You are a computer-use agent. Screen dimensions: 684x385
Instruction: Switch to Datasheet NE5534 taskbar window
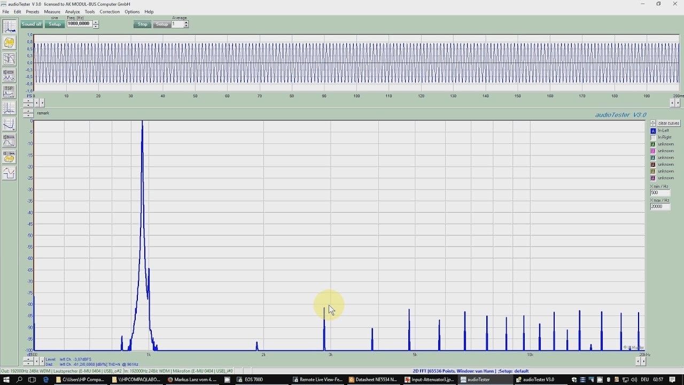(x=373, y=380)
